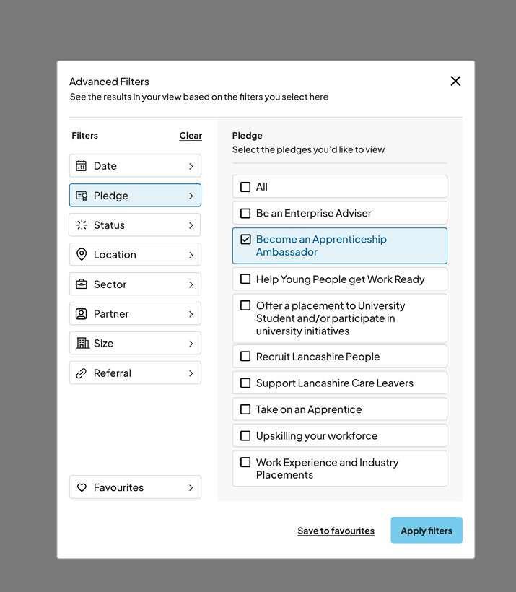Click the spinner icon beside Status

(82, 225)
